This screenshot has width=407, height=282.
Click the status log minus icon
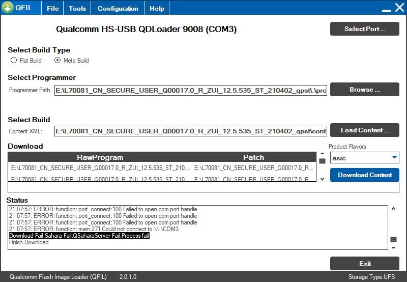pos(393,248)
